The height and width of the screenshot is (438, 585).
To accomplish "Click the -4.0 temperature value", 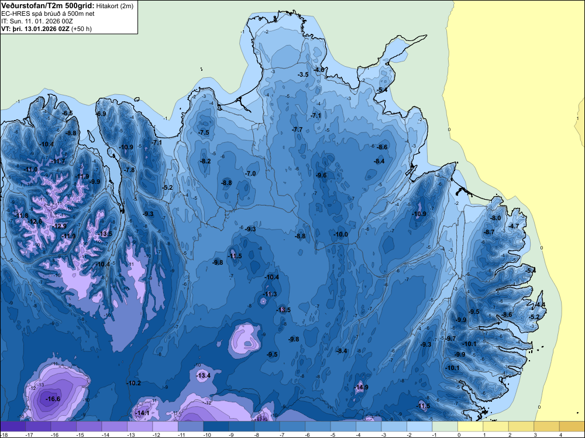I will point(319,70).
